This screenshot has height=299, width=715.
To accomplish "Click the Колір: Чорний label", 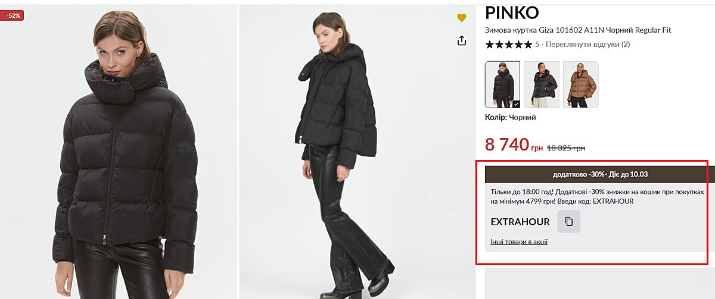I will [511, 118].
